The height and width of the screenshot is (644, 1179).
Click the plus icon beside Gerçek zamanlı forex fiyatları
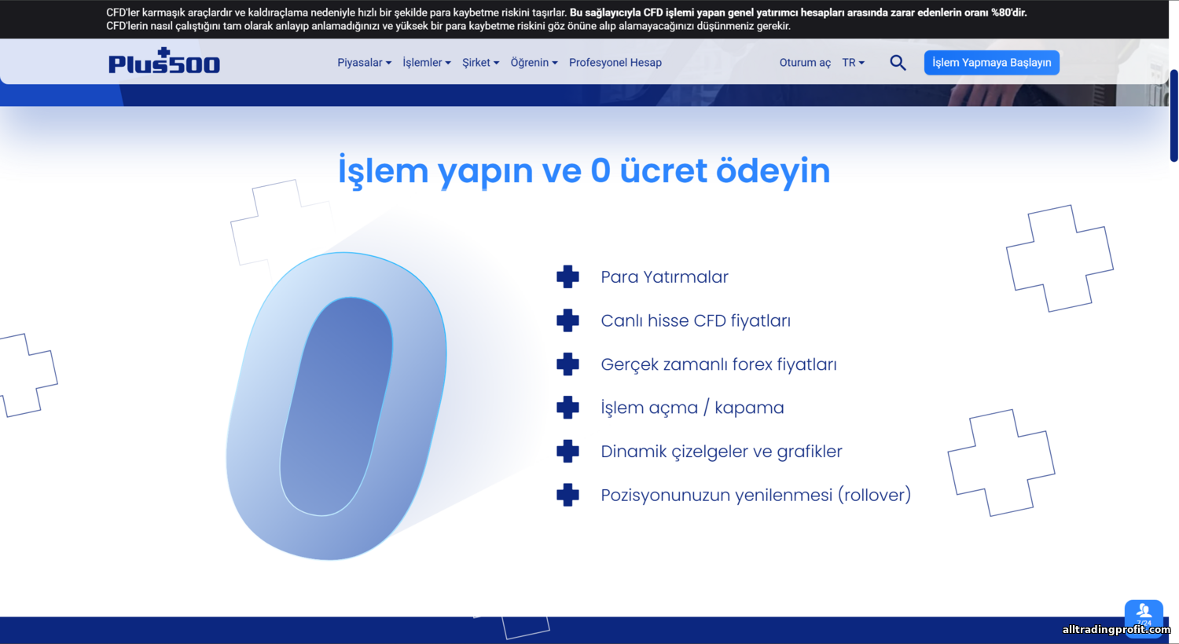[567, 364]
